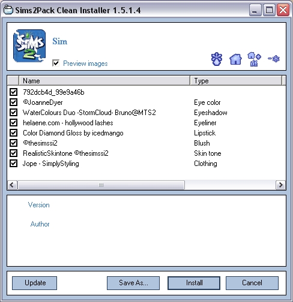Click the Update button

tap(34, 283)
